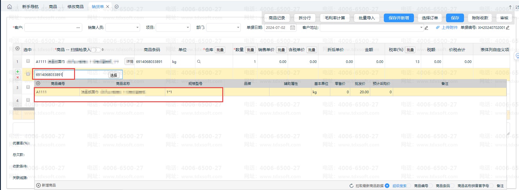519x190 pixels.
Task: Click the magnifier icon in 仓库 cell
Action: click(199, 62)
